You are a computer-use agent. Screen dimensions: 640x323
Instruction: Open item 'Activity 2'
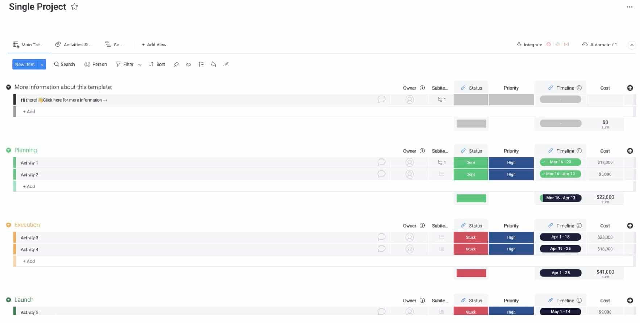pyautogui.click(x=29, y=175)
